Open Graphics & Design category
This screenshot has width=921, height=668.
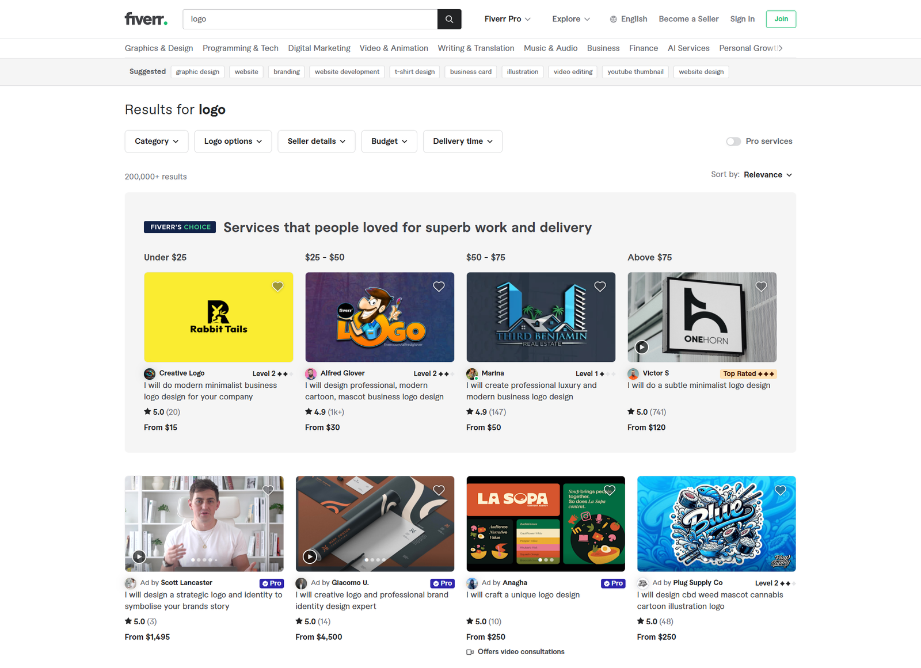point(159,48)
